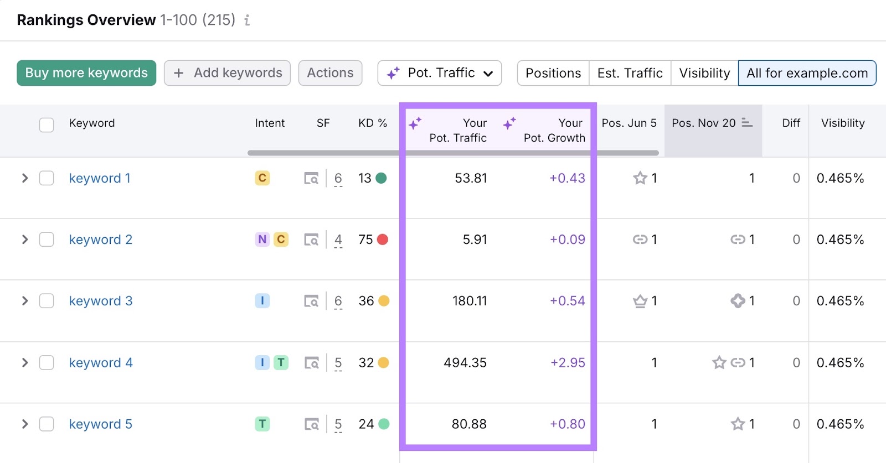
Task: Click the Navigational intent badge for keyword 2
Action: click(x=262, y=240)
